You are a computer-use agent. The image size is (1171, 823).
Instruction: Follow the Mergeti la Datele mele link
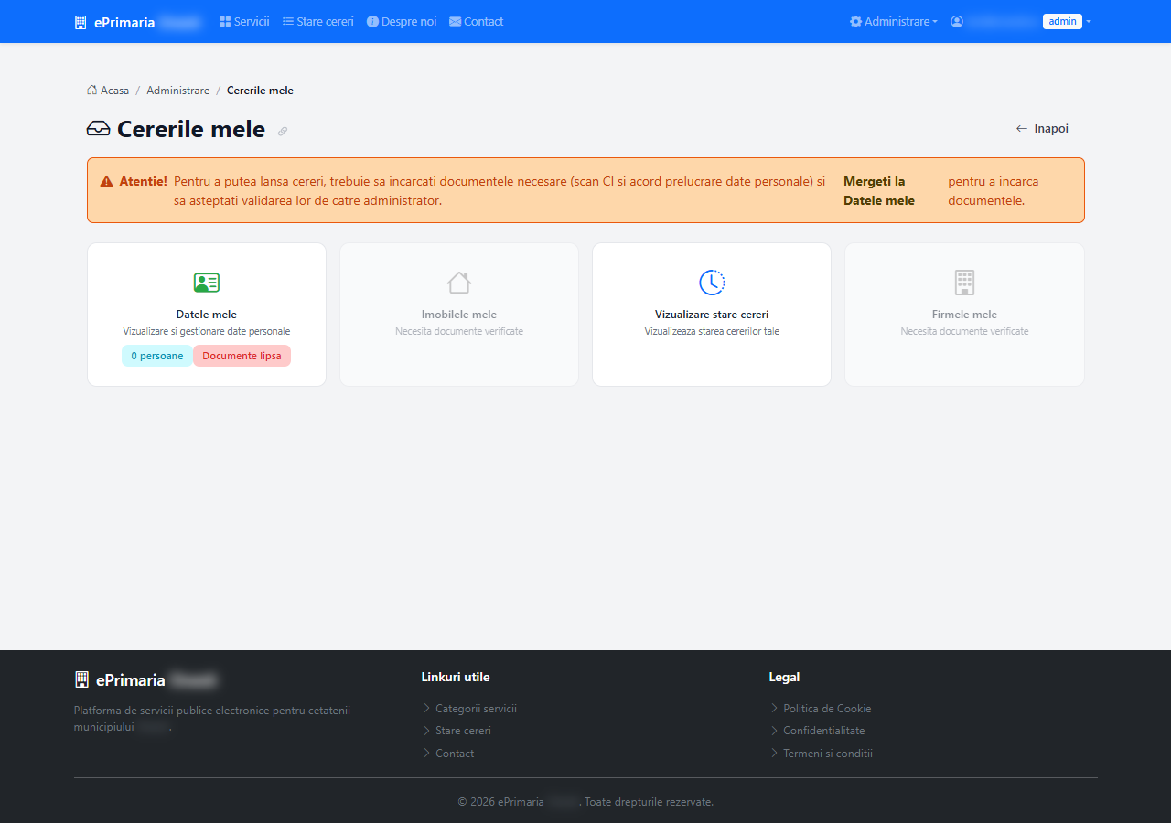879,191
